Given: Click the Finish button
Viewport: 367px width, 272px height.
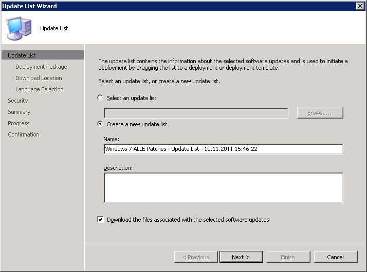Looking at the screenshot, I should (x=288, y=257).
